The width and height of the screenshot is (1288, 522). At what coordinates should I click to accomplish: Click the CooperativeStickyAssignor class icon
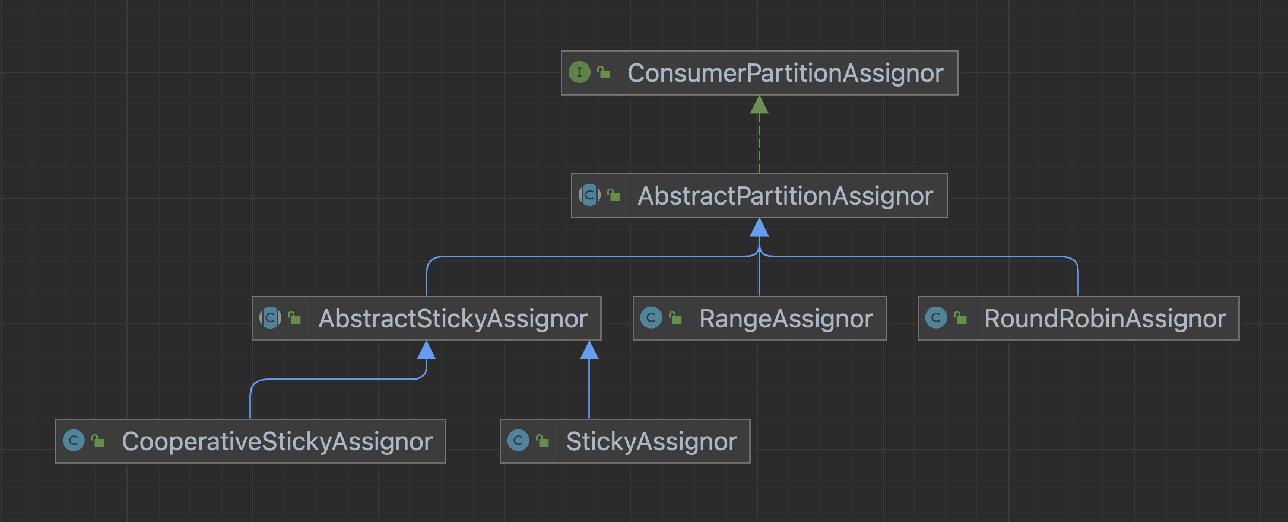tap(74, 441)
